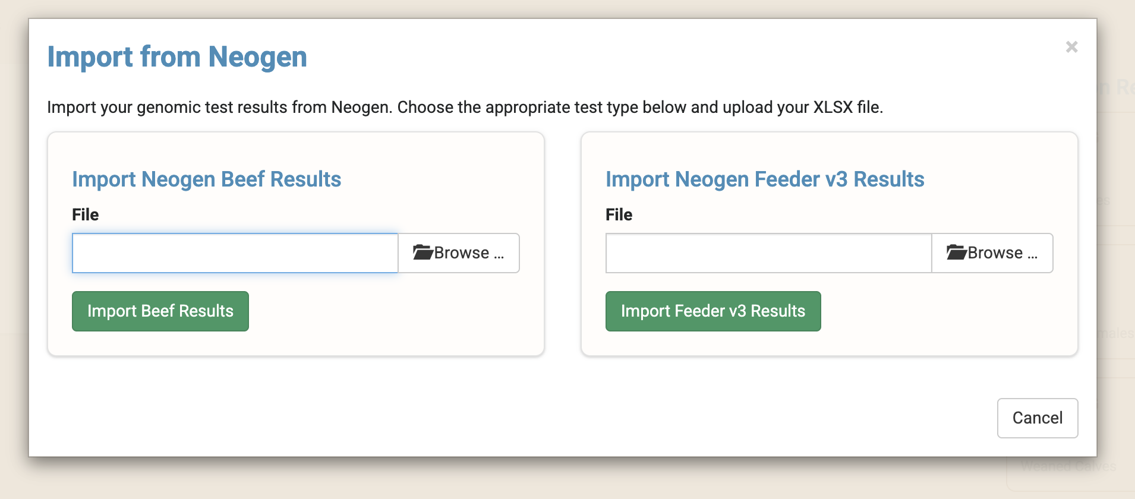The image size is (1135, 499).
Task: Focus the Beef Results file input field
Action: (235, 253)
